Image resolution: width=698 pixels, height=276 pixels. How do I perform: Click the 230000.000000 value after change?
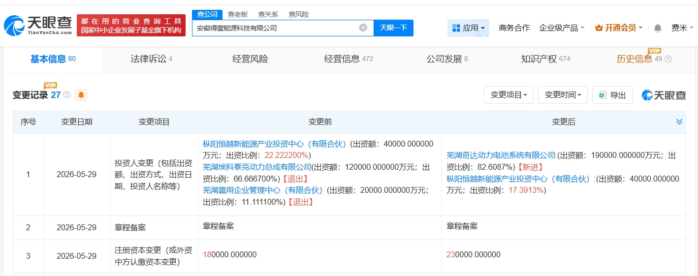point(473,255)
